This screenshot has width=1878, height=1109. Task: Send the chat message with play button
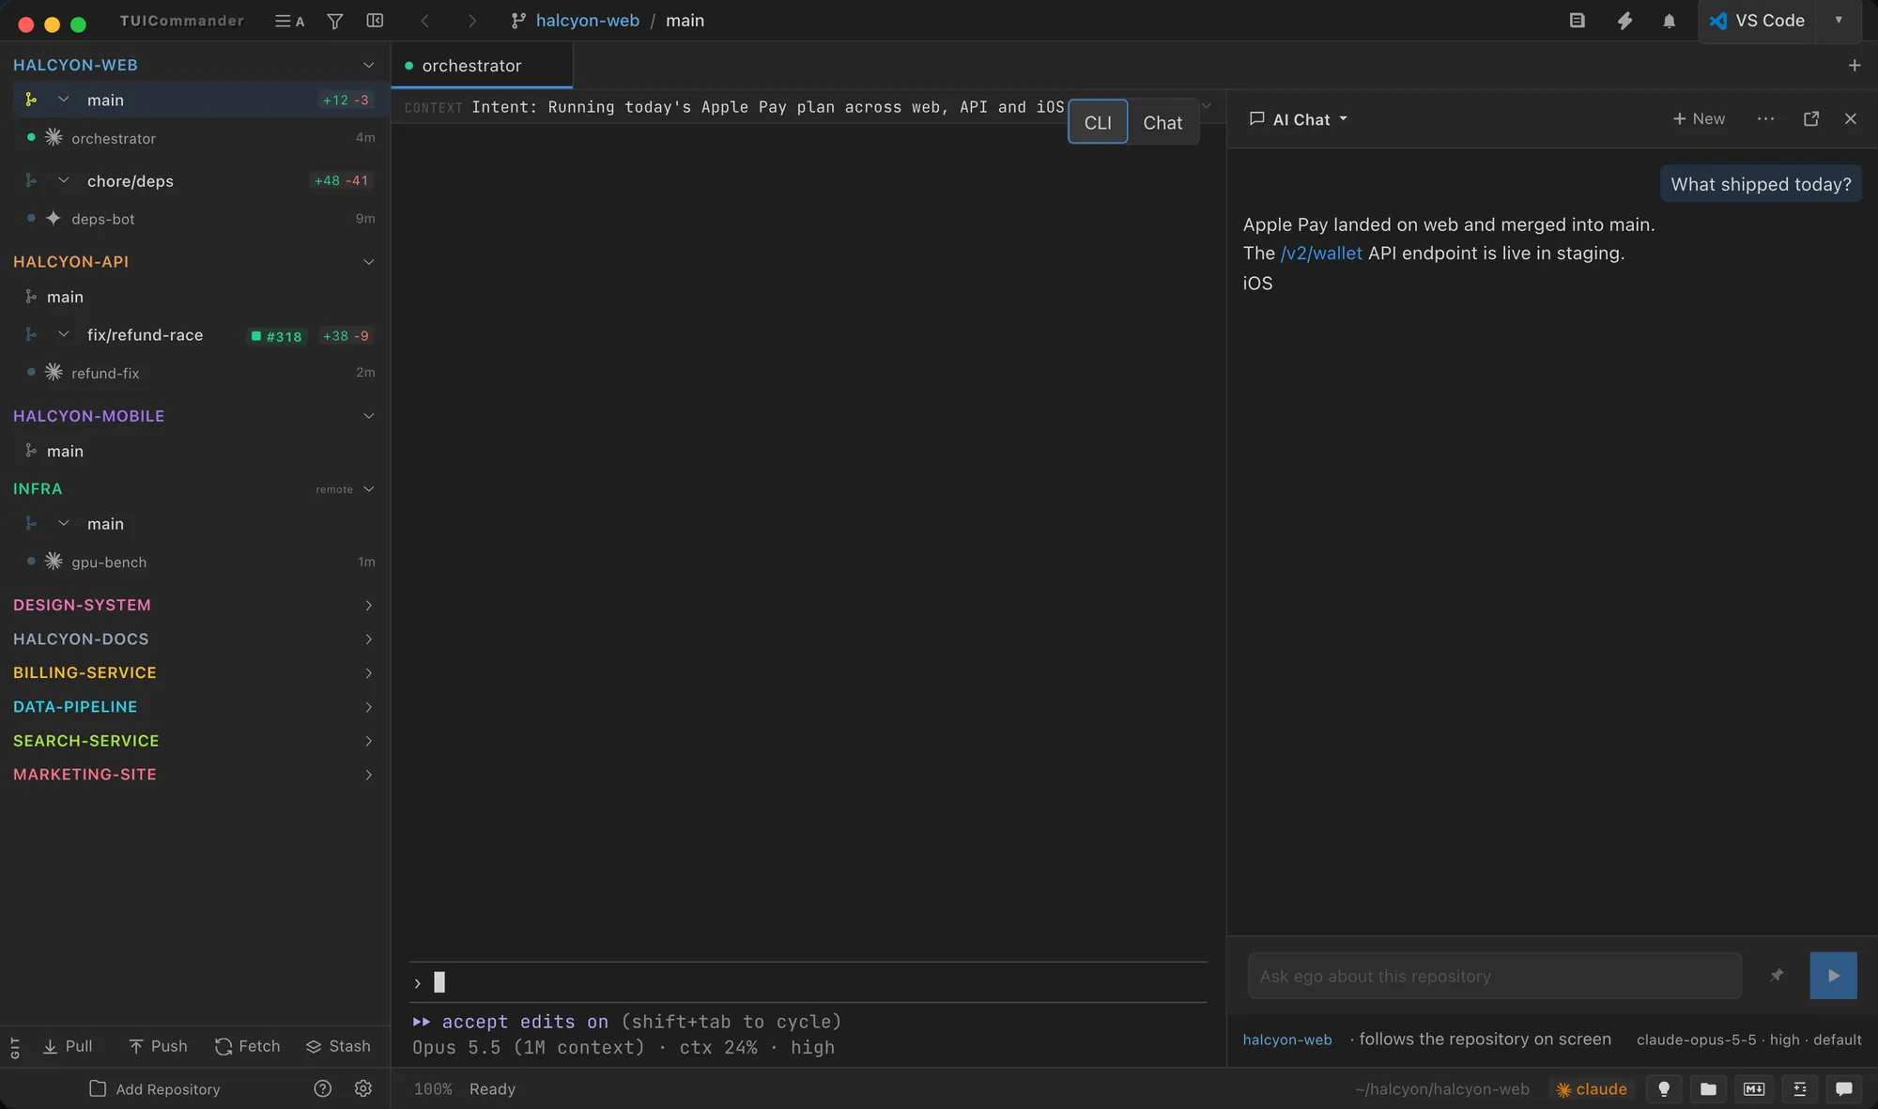tap(1833, 976)
